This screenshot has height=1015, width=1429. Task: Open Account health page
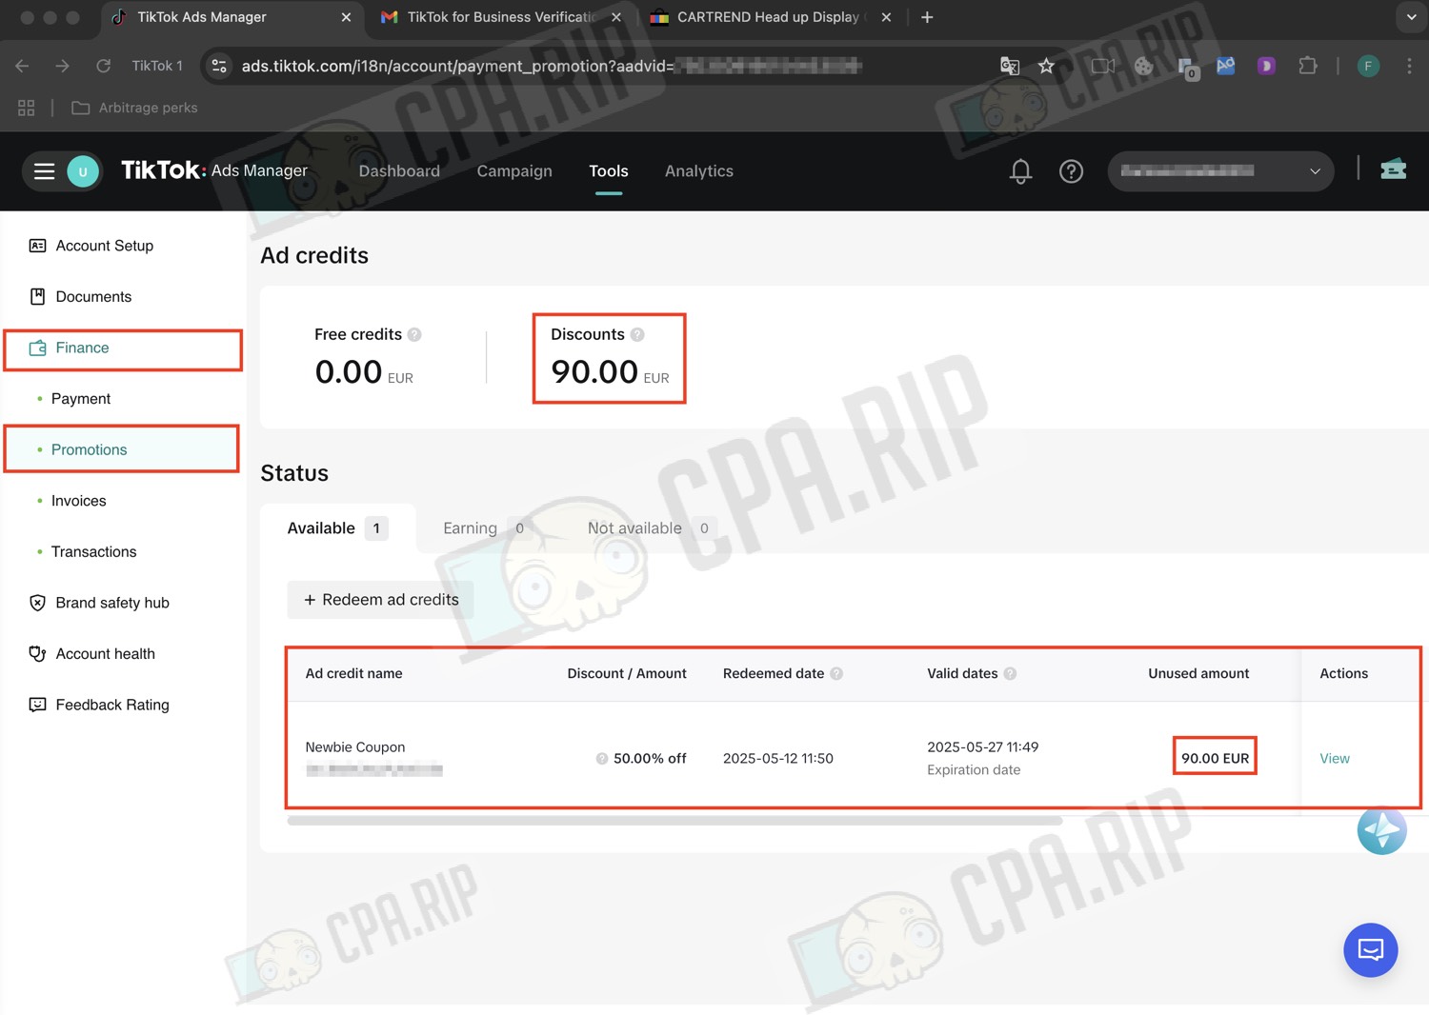pyautogui.click(x=105, y=654)
